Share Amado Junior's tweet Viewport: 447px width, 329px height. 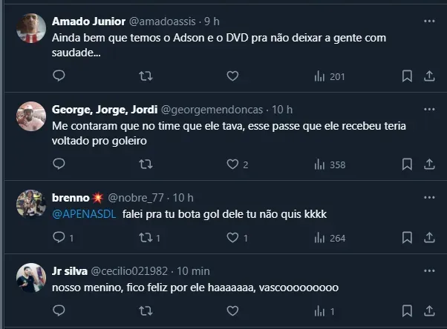[x=429, y=76]
